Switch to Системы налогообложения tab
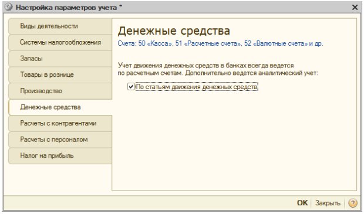The image size is (364, 214). pos(60,42)
